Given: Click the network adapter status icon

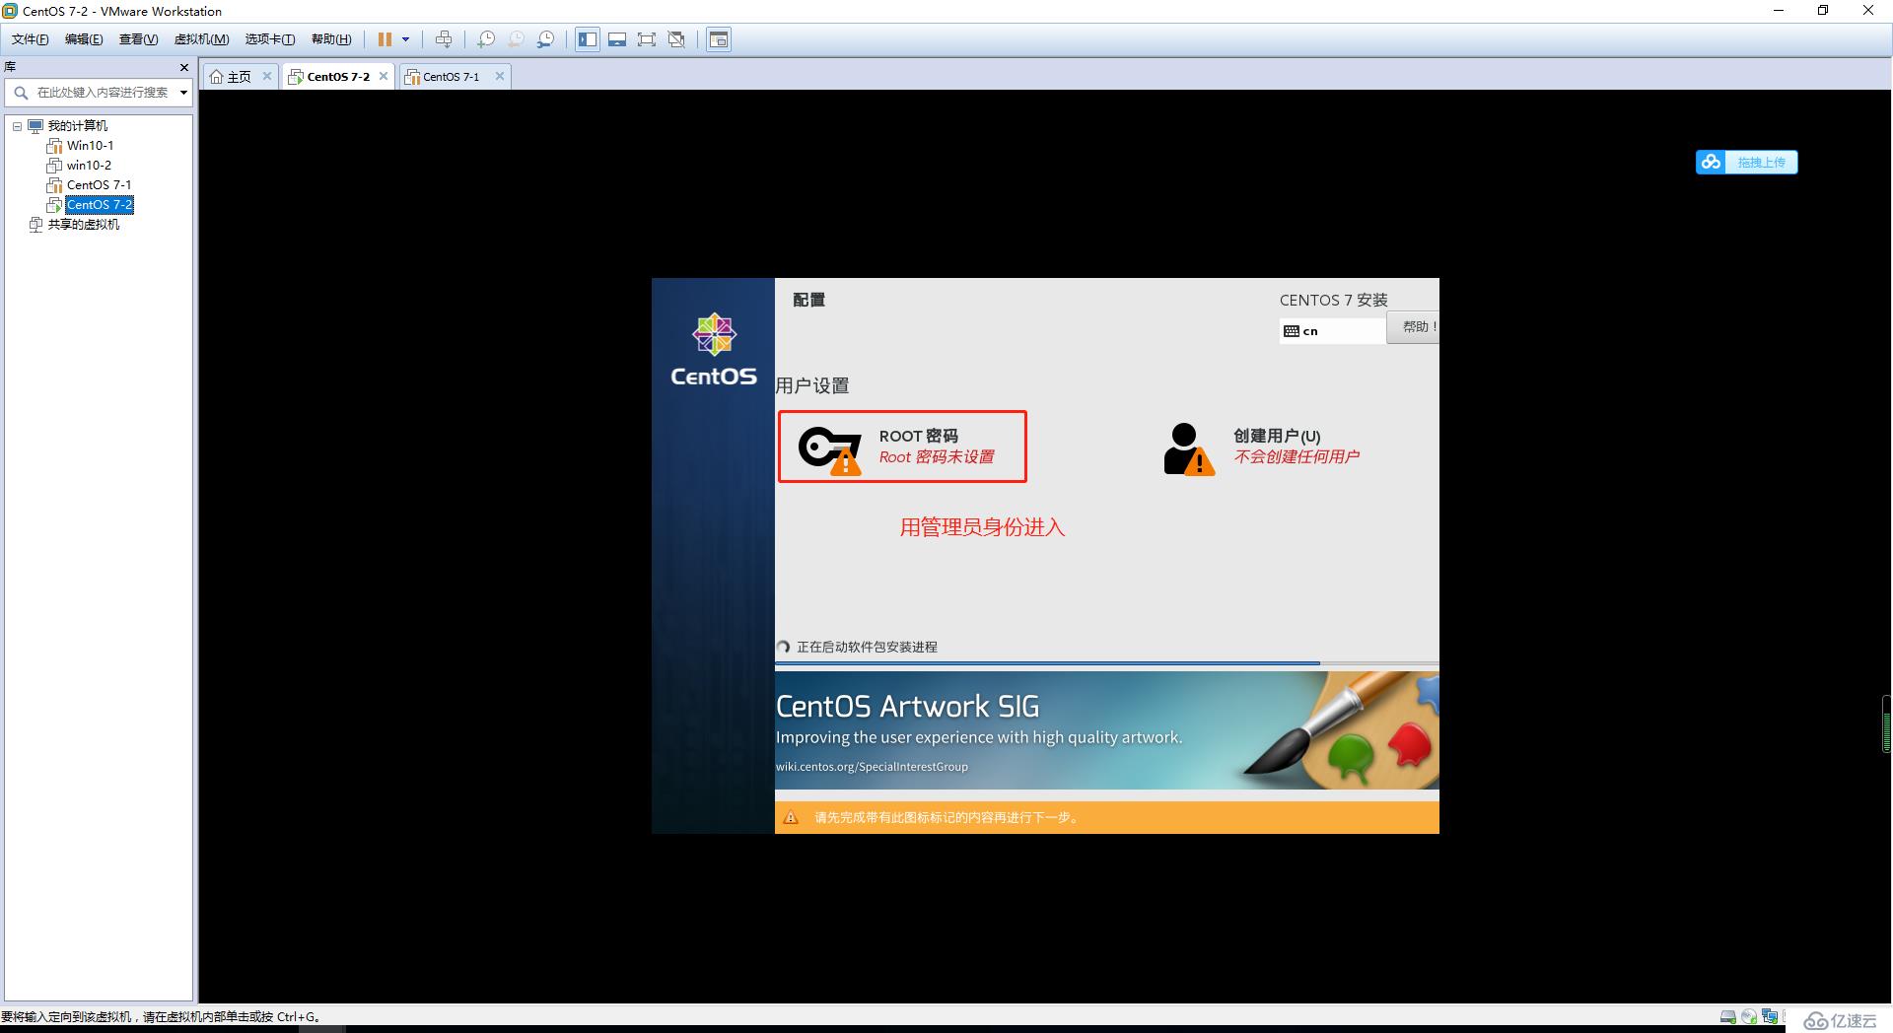Looking at the screenshot, I should (1771, 1017).
